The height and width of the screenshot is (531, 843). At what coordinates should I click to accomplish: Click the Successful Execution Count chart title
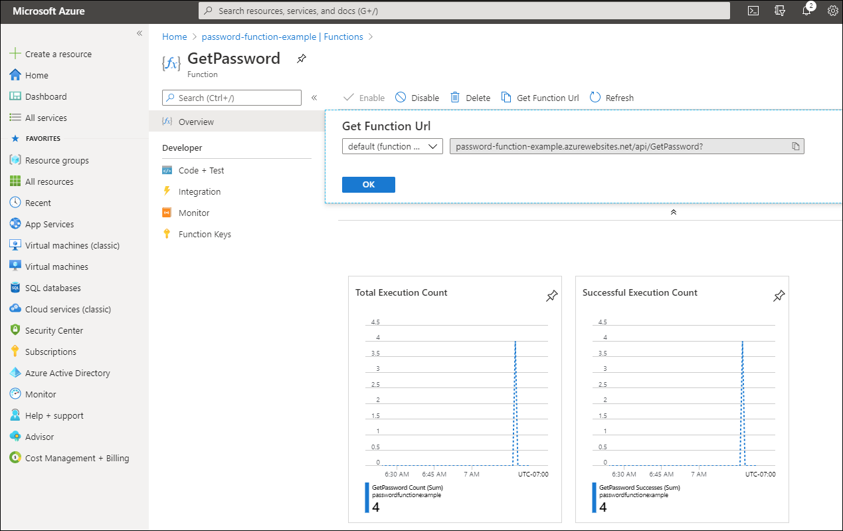[640, 292]
